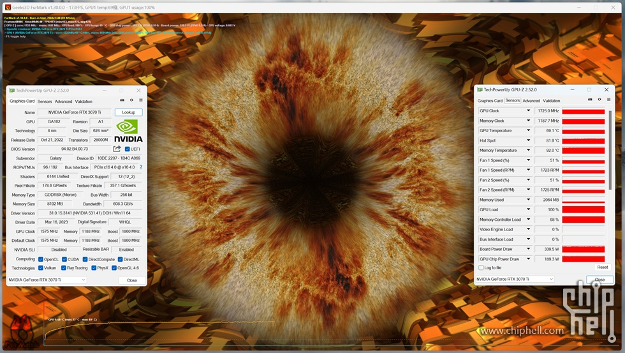The height and width of the screenshot is (353, 625).
Task: Click GPU-Z app icon in Sensors window title
Action: point(480,90)
